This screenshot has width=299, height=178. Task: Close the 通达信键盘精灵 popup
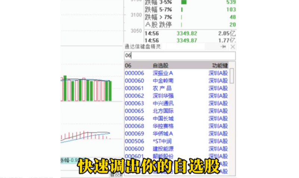(x=233, y=47)
